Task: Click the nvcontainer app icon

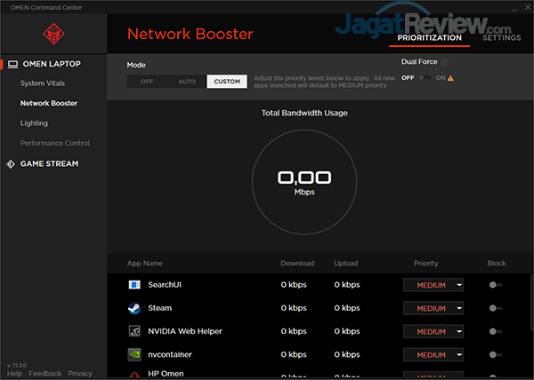Action: click(x=134, y=354)
